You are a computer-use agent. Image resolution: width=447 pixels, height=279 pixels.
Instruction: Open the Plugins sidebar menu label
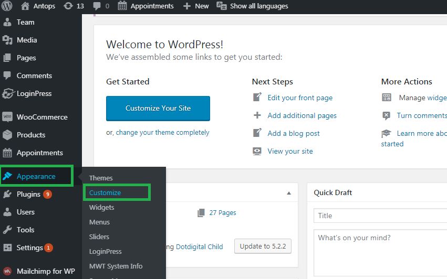(28, 194)
